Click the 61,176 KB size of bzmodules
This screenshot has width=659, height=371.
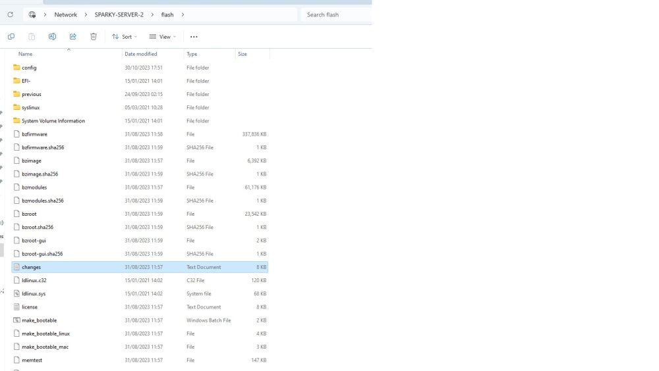coord(256,187)
